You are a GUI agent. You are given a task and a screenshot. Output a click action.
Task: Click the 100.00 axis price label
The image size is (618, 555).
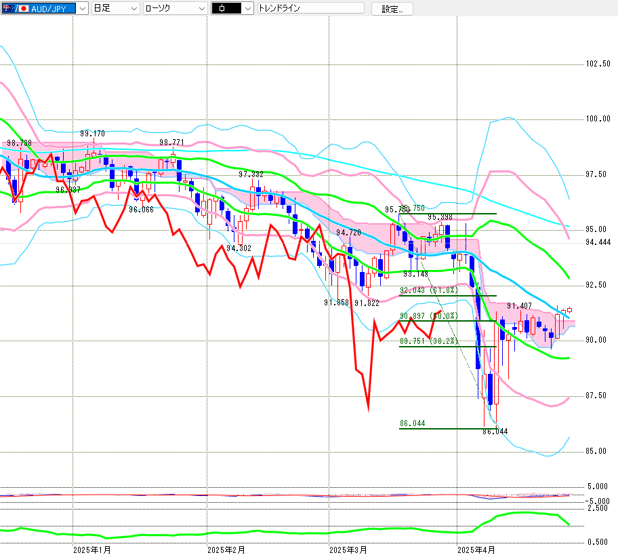click(x=598, y=119)
